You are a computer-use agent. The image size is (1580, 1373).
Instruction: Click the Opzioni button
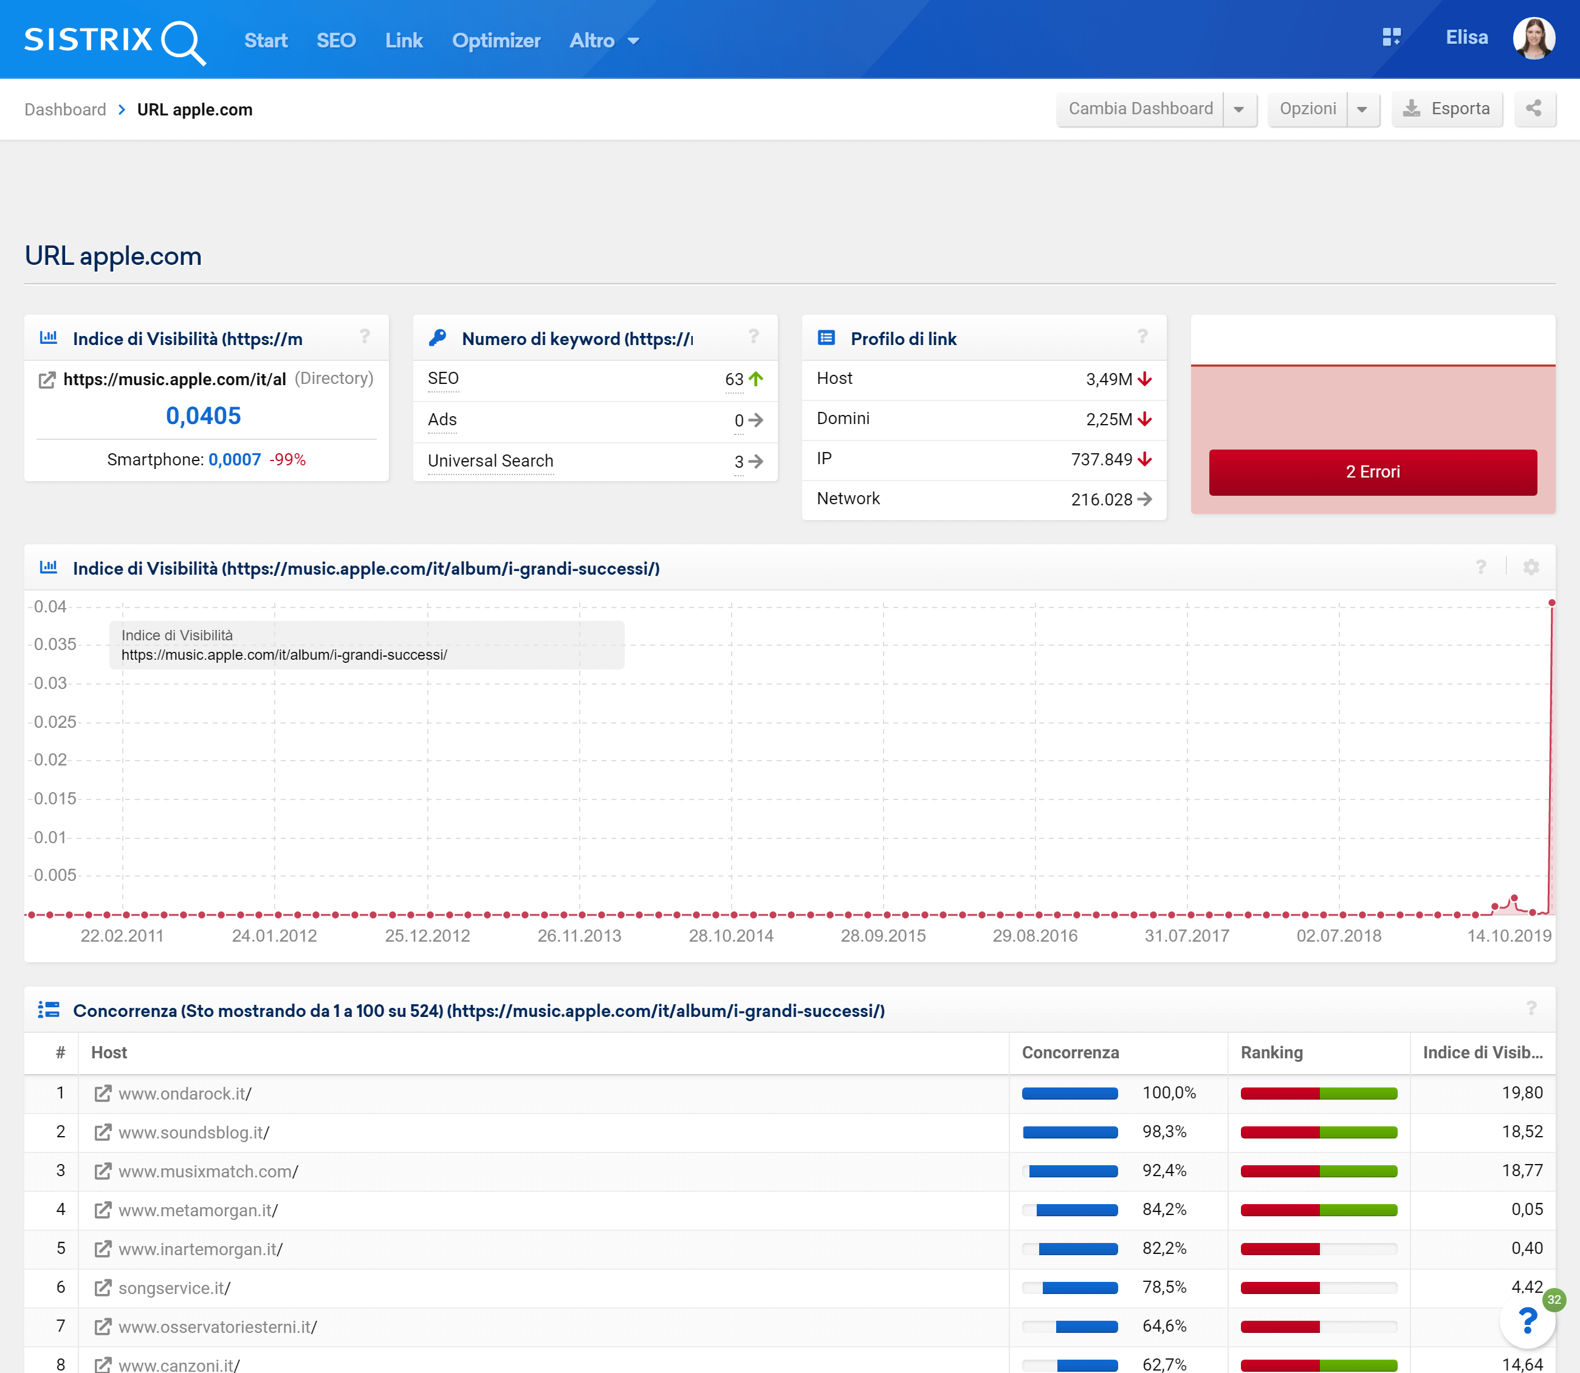1307,109
